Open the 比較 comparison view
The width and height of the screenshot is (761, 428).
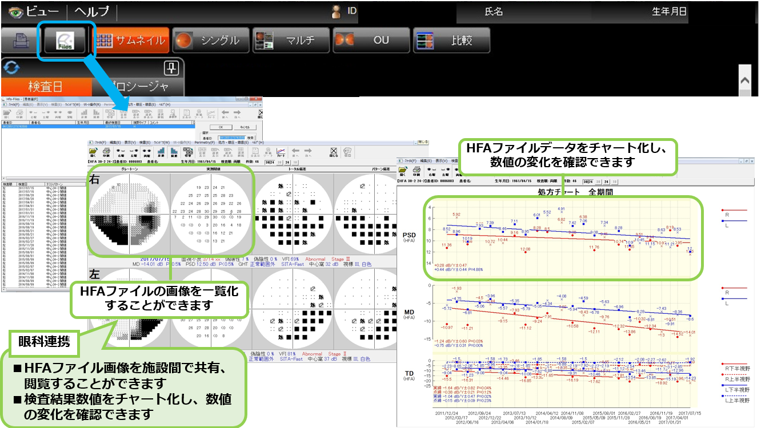(452, 41)
